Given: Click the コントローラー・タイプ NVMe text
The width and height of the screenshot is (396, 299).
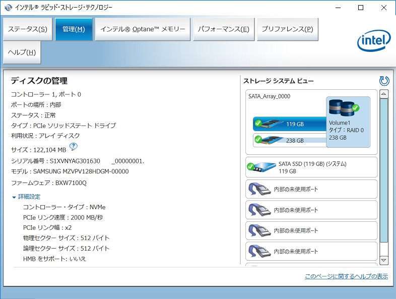Looking at the screenshot, I should coord(64,207).
